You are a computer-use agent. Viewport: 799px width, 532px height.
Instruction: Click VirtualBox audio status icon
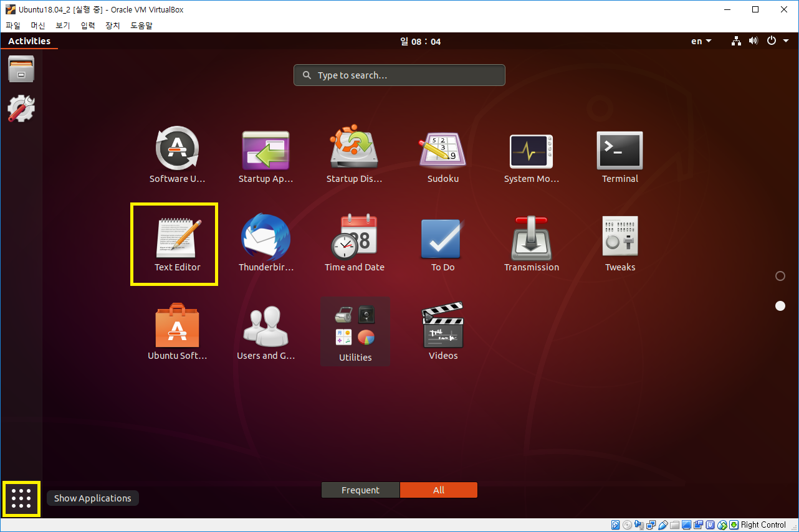tap(639, 525)
